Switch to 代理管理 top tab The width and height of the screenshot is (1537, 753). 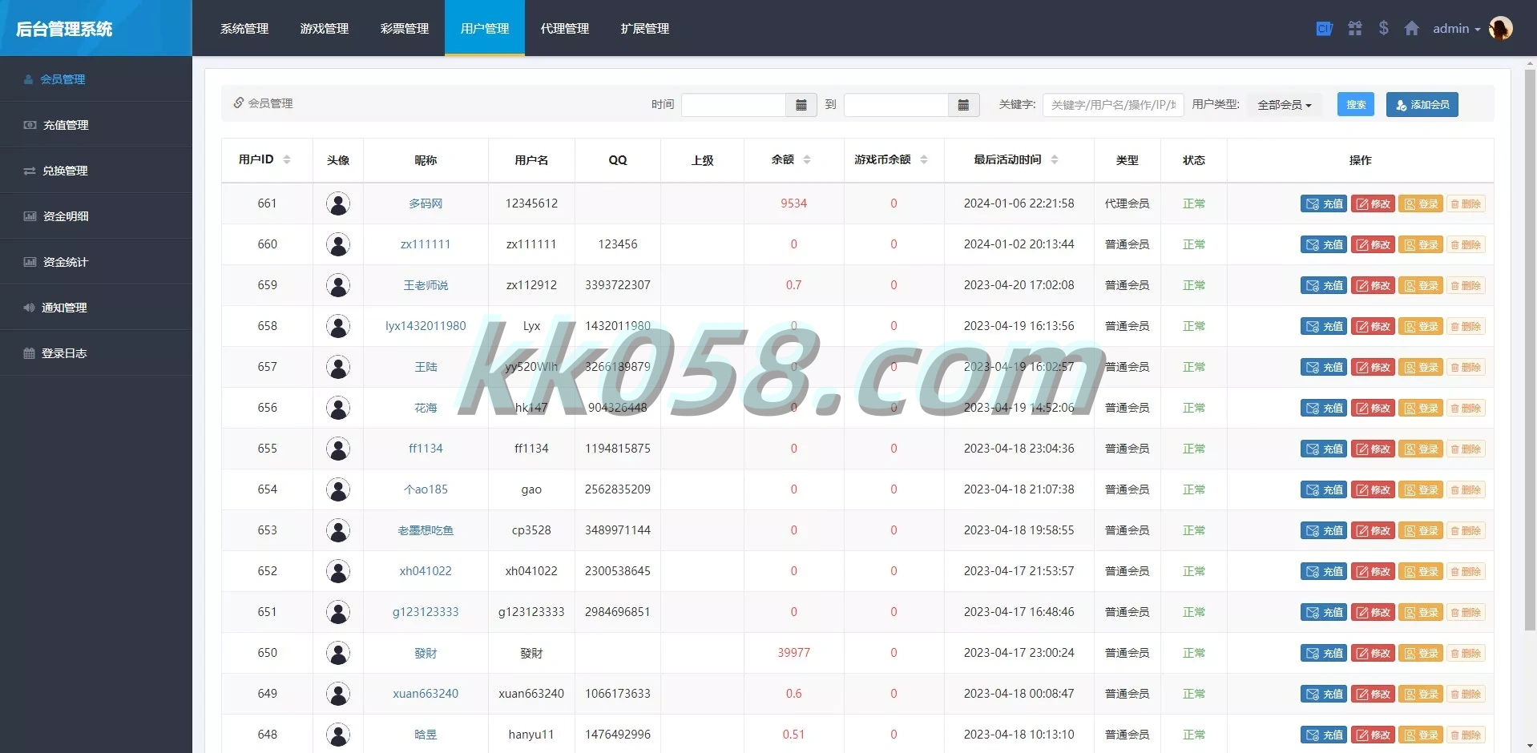point(565,28)
